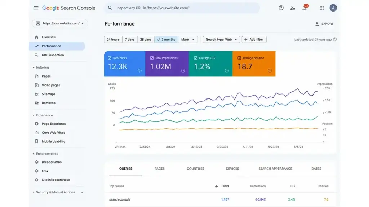Click the Add filter button

point(254,40)
